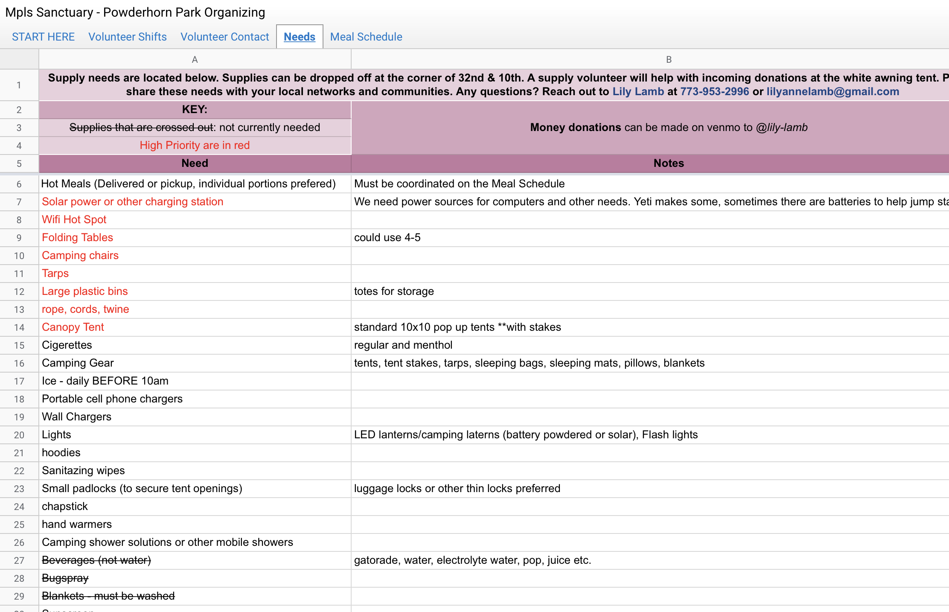Select the Camping Gear cell
This screenshot has height=612, width=949.
pyautogui.click(x=195, y=363)
